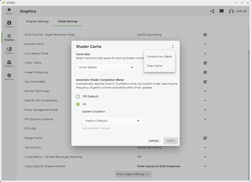Viewport: 251px width, 182px height.
Task: Enable automatic compilation by choosing On
Action: point(78,104)
